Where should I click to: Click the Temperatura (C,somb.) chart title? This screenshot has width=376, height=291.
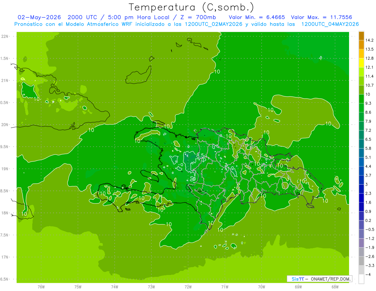pos(191,7)
